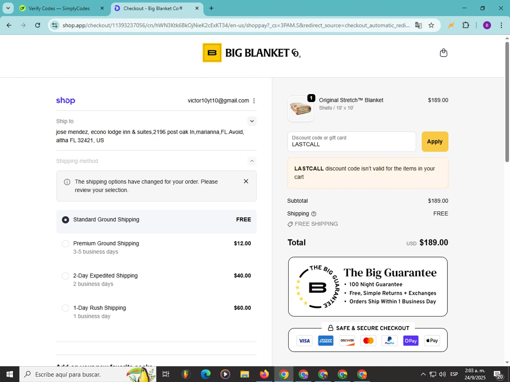This screenshot has width=510, height=382.
Task: Open the taskbar volume icon
Action: point(442,374)
